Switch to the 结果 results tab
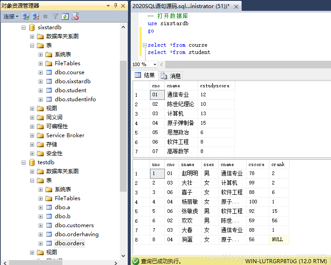 tap(145, 75)
